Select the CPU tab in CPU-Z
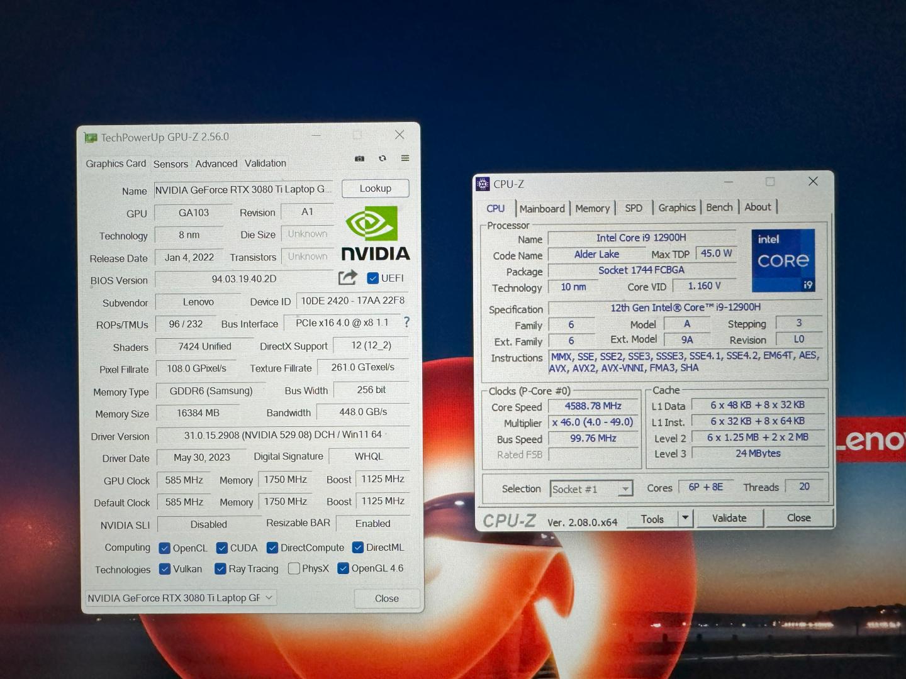The height and width of the screenshot is (679, 906). click(496, 208)
